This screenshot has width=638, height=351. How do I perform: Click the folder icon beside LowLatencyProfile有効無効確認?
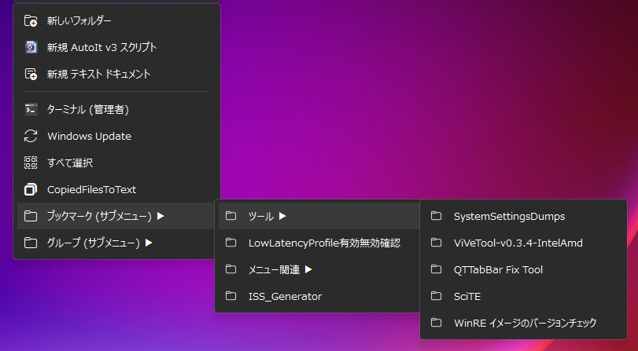pos(231,243)
